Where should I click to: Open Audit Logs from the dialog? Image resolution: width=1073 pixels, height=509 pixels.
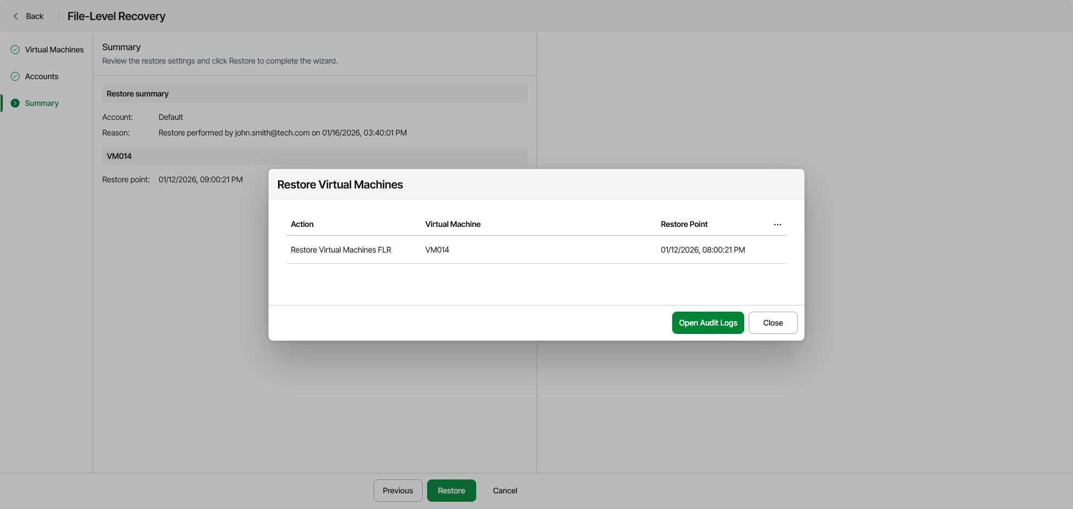[707, 323]
